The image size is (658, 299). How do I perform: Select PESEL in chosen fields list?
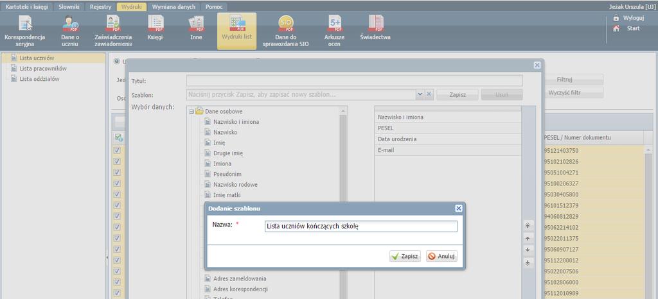tap(448, 128)
